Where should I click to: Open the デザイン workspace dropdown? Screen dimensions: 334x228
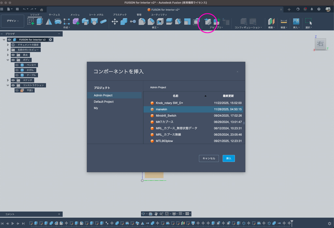[13, 21]
